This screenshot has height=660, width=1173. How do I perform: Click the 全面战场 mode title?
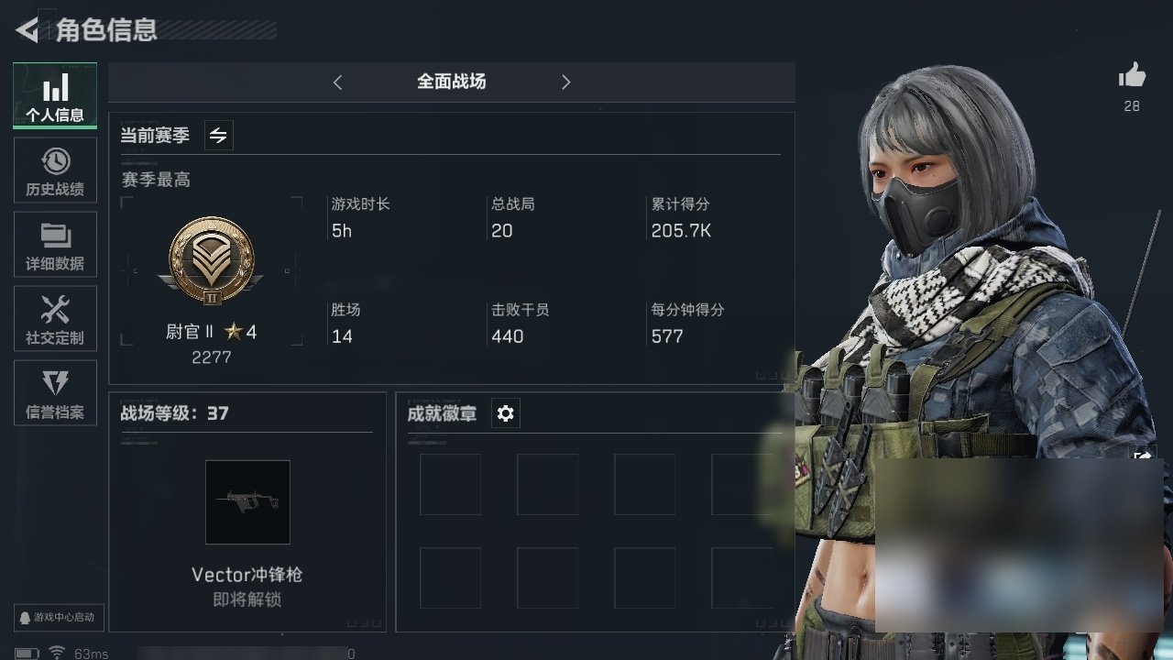coord(452,82)
